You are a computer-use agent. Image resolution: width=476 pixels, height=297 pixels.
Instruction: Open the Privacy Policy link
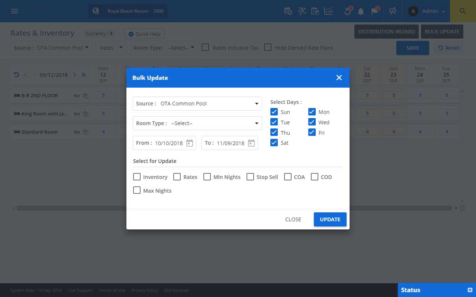145,290
